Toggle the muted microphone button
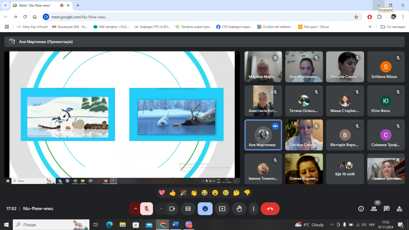 (146, 209)
